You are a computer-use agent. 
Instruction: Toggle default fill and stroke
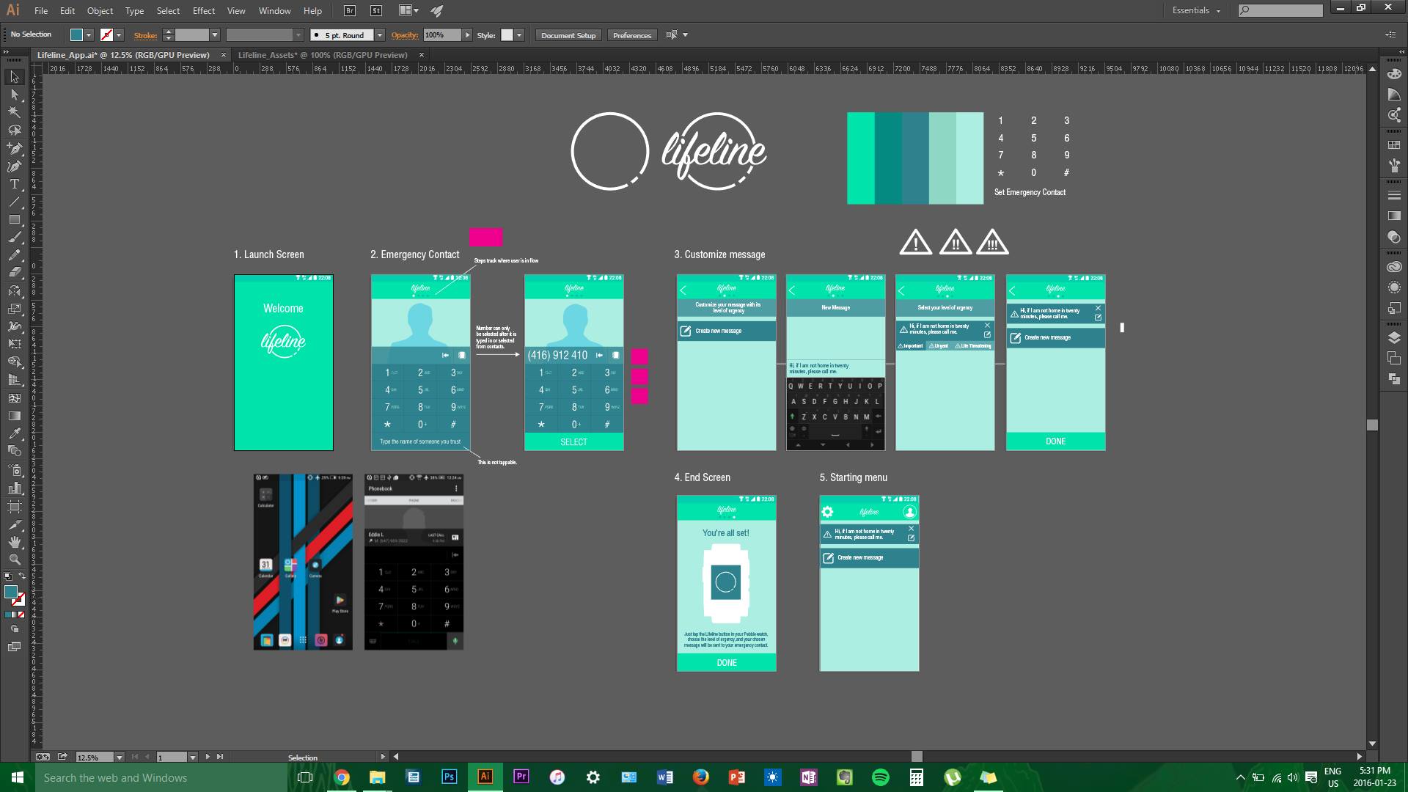click(x=7, y=577)
